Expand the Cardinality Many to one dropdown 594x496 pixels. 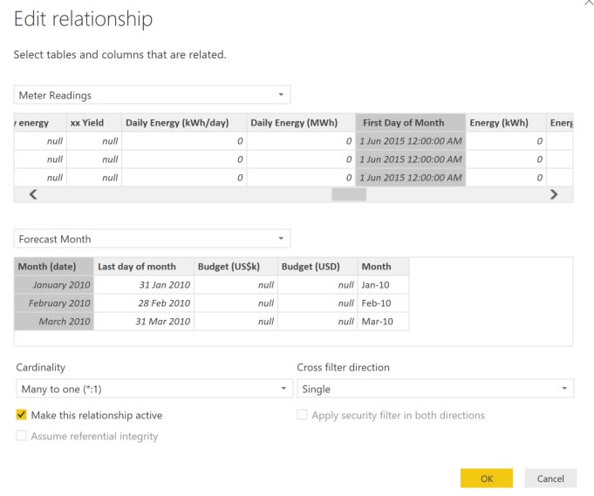pos(154,389)
